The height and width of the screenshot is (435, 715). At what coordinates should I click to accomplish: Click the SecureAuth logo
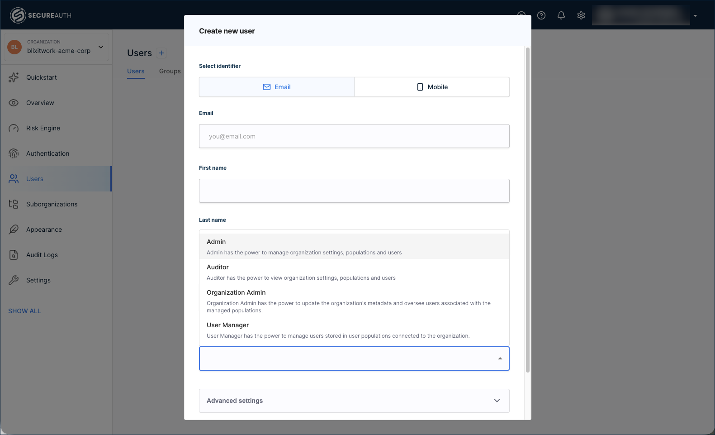(41, 15)
